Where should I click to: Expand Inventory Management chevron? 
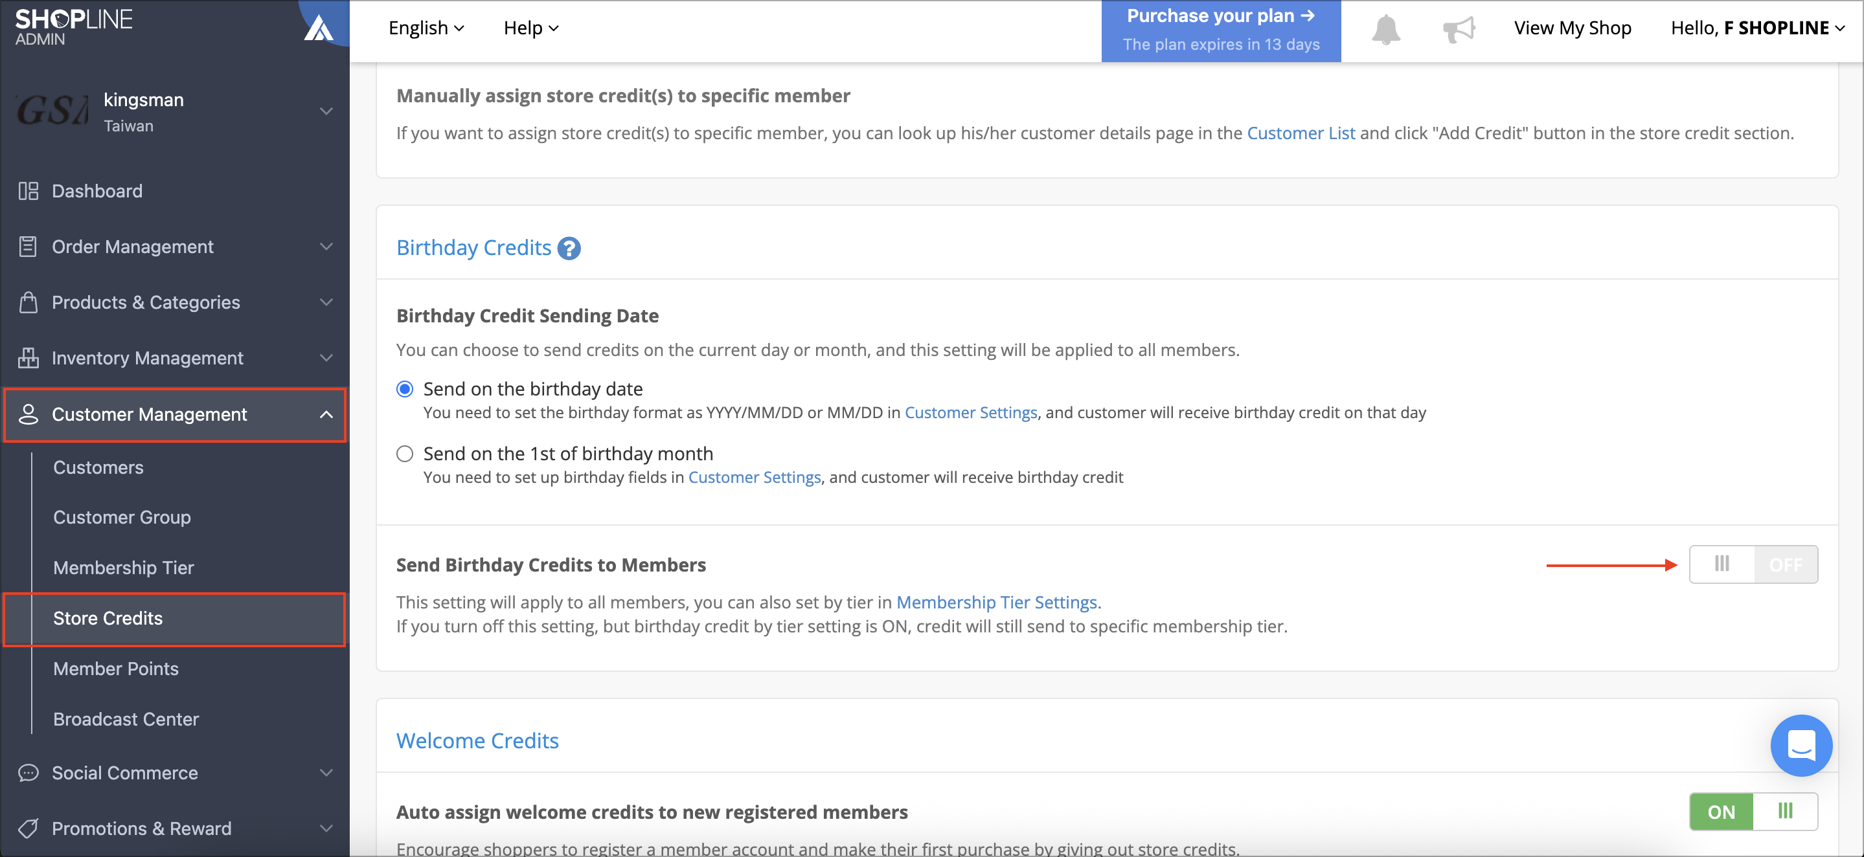coord(326,358)
